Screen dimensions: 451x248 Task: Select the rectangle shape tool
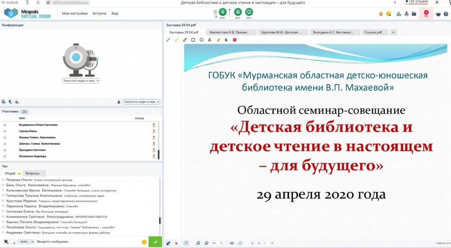(193, 40)
